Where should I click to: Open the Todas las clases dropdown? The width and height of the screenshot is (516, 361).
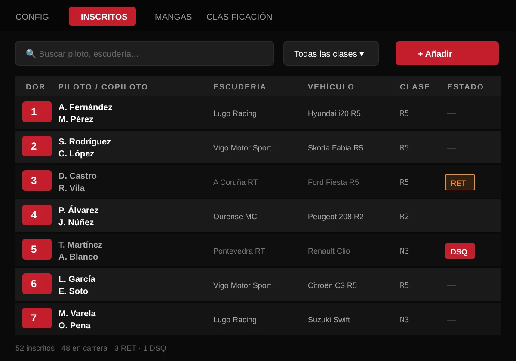(331, 53)
